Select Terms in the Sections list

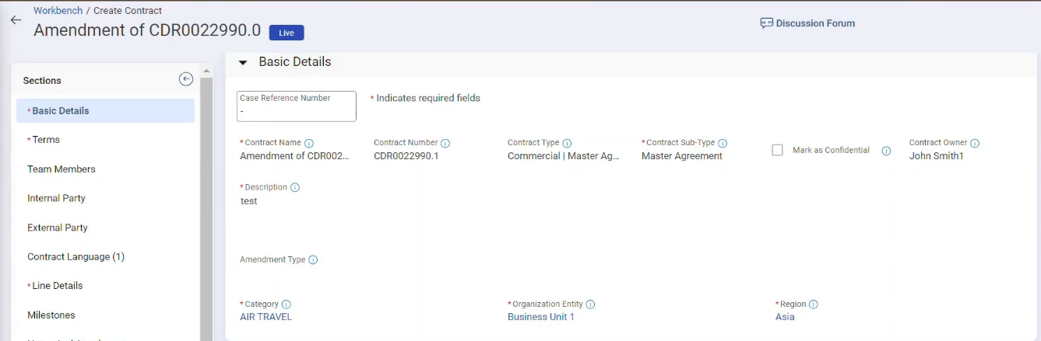[46, 140]
